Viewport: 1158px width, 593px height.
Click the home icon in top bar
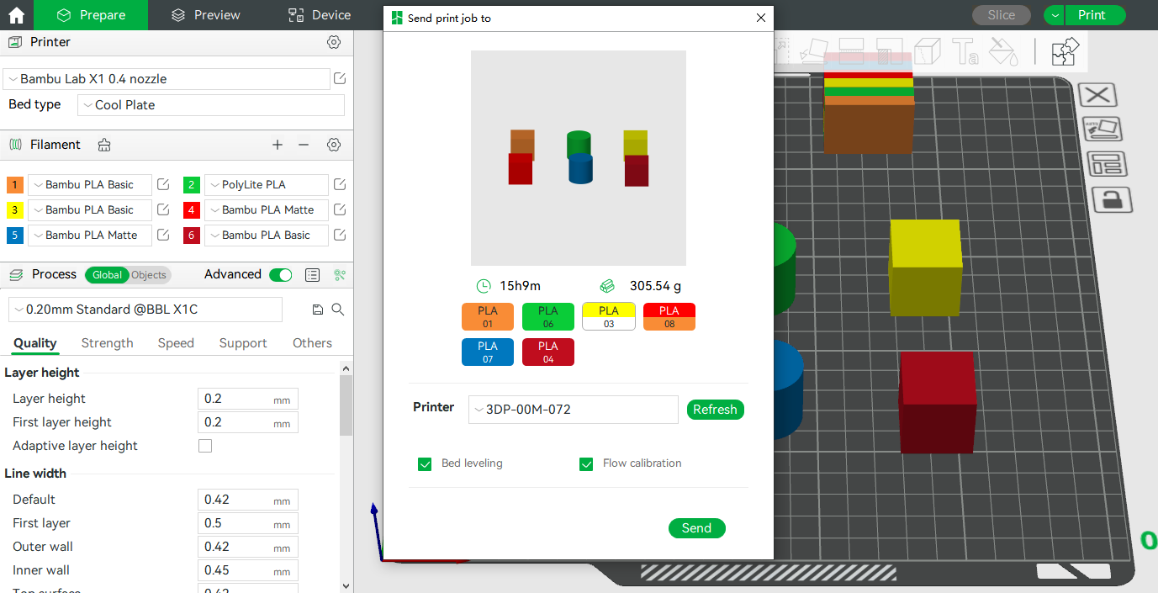point(16,15)
